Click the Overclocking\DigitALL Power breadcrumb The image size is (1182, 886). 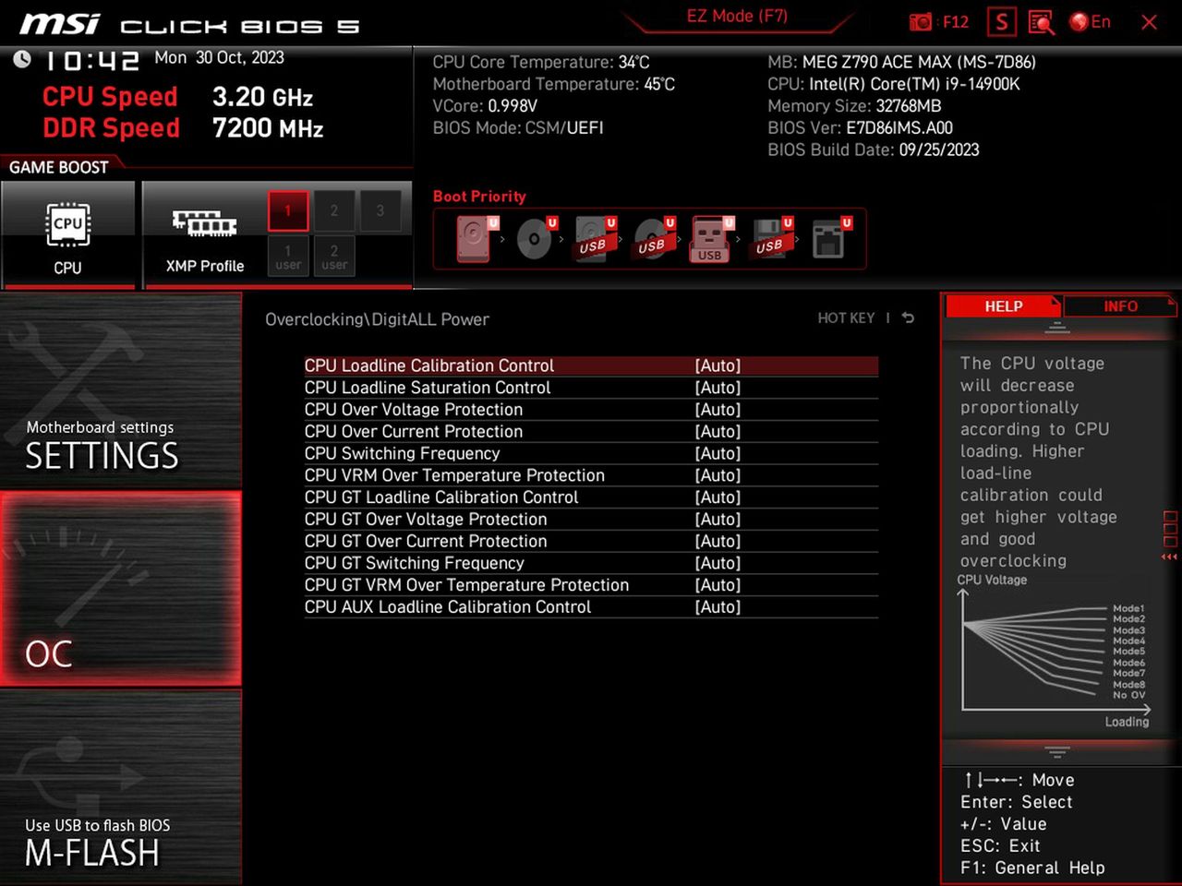[377, 319]
